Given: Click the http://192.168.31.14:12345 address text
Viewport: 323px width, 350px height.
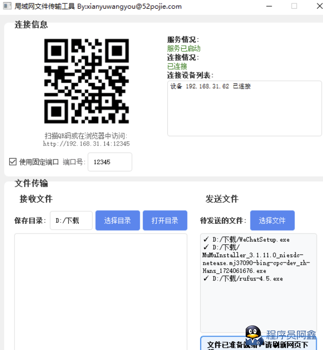Looking at the screenshot, I should 86,144.
